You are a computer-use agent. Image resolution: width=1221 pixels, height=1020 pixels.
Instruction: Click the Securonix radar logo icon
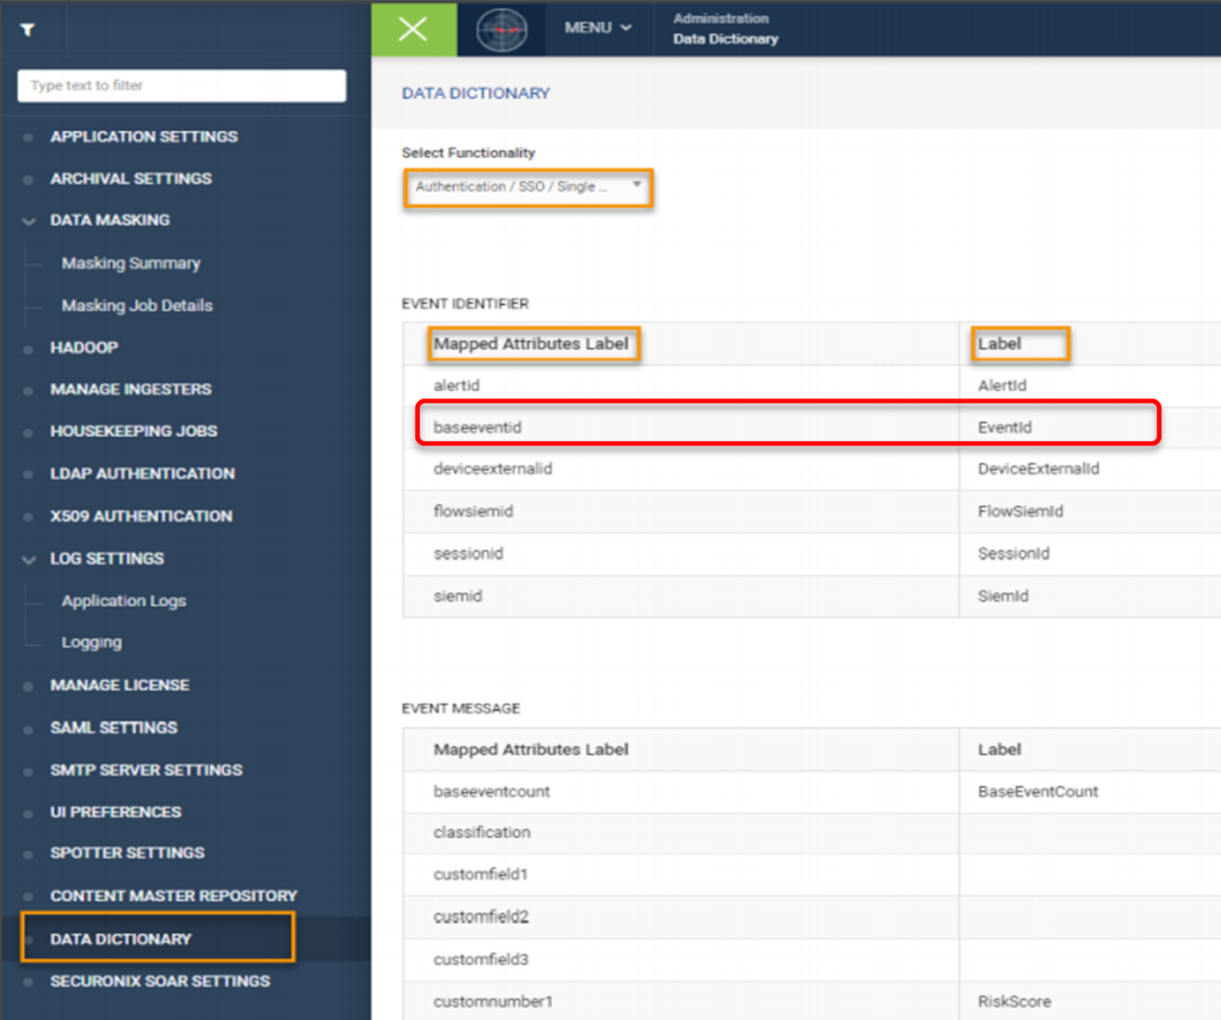[502, 29]
